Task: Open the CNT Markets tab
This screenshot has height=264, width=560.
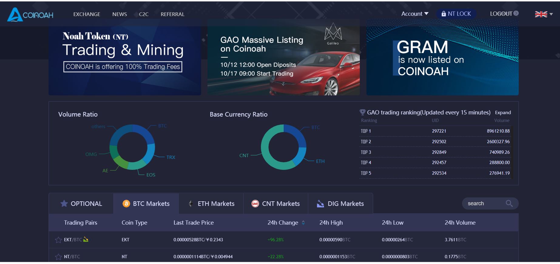Action: tap(276, 204)
